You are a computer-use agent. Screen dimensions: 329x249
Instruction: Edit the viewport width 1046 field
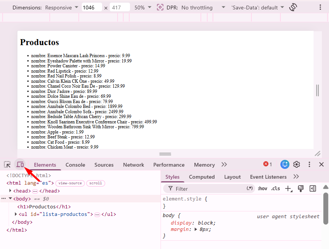tap(92, 8)
